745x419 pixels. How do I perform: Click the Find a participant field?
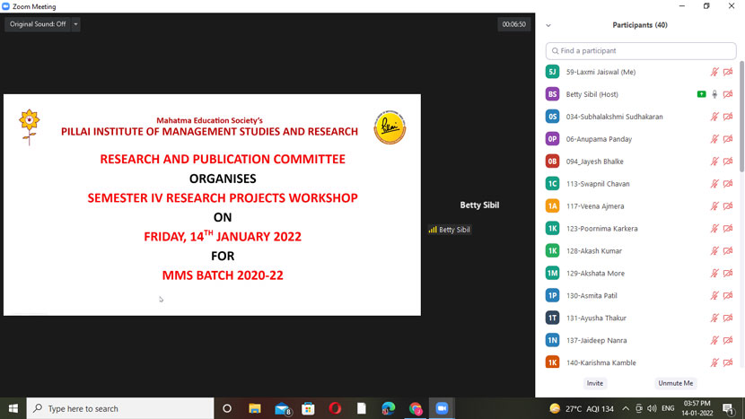click(641, 51)
